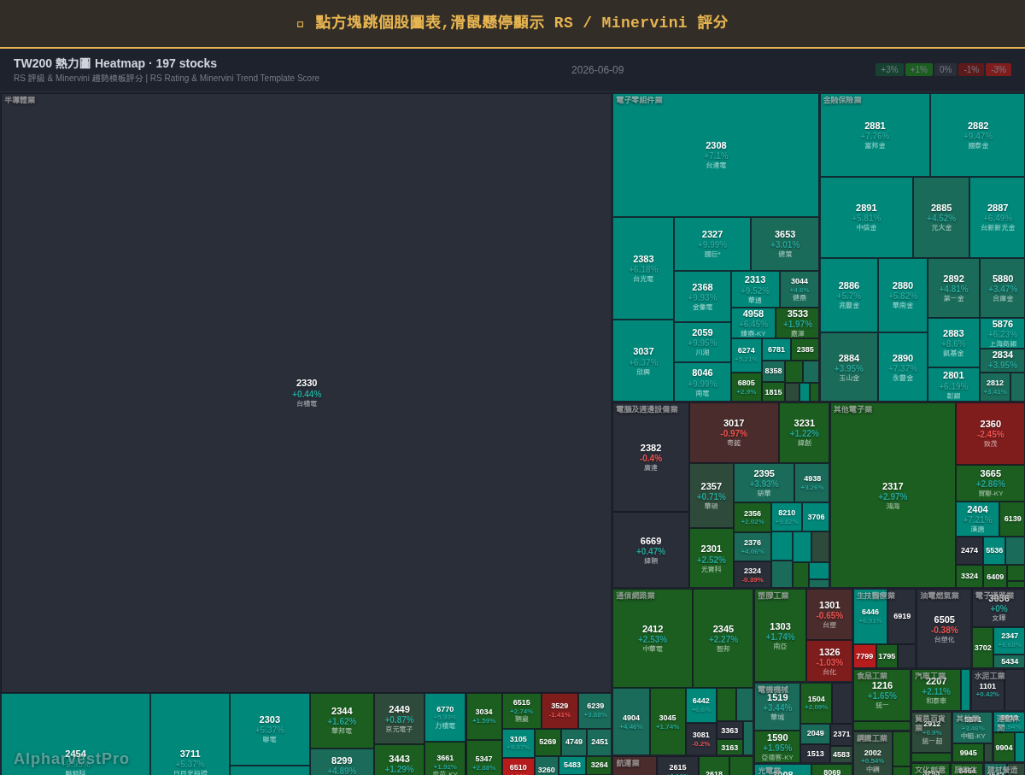Click the 6505 台塑化 block
This screenshot has width=1025, height=775.
point(944,629)
